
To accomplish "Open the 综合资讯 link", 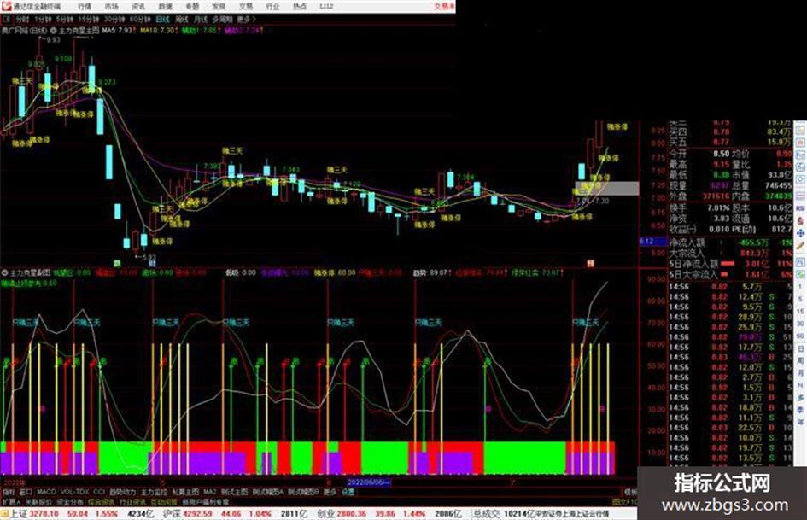I will click(102, 501).
